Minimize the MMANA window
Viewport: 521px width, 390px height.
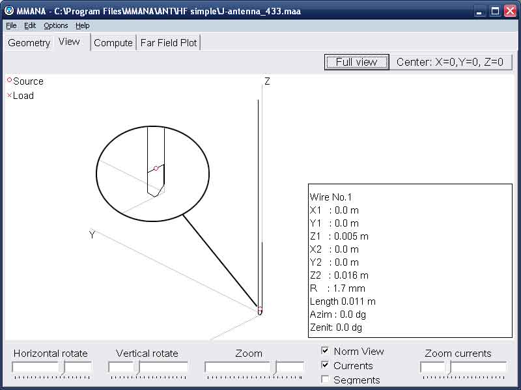coord(479,11)
